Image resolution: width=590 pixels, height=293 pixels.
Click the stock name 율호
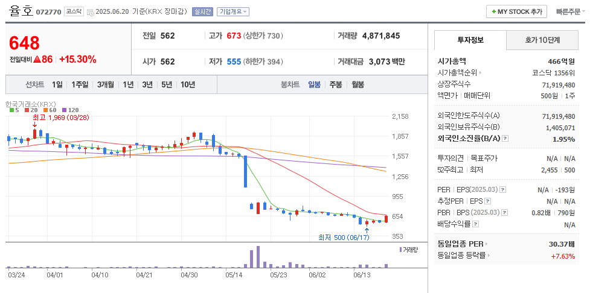pos(21,10)
